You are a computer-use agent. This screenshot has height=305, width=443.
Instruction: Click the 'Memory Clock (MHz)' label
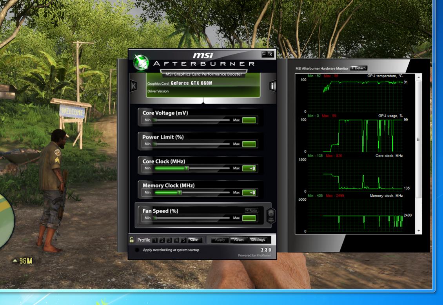[x=169, y=185]
